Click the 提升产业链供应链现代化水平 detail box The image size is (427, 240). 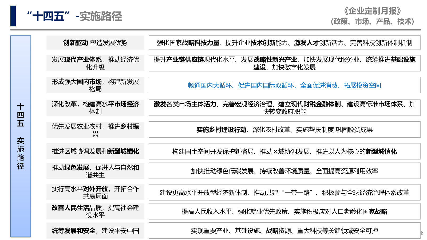coord(284,63)
